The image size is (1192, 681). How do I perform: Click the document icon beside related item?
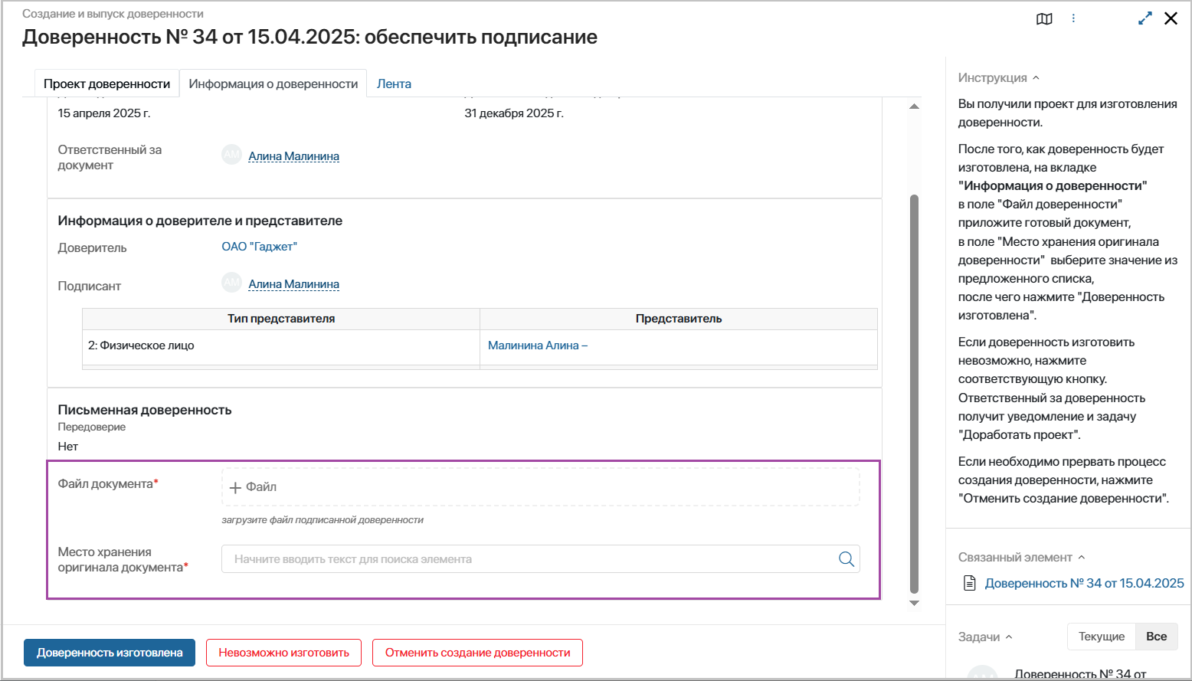(969, 583)
